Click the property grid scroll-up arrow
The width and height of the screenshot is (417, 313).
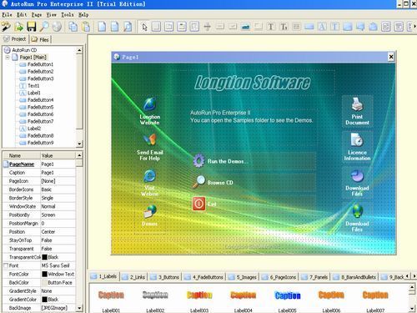[79, 155]
